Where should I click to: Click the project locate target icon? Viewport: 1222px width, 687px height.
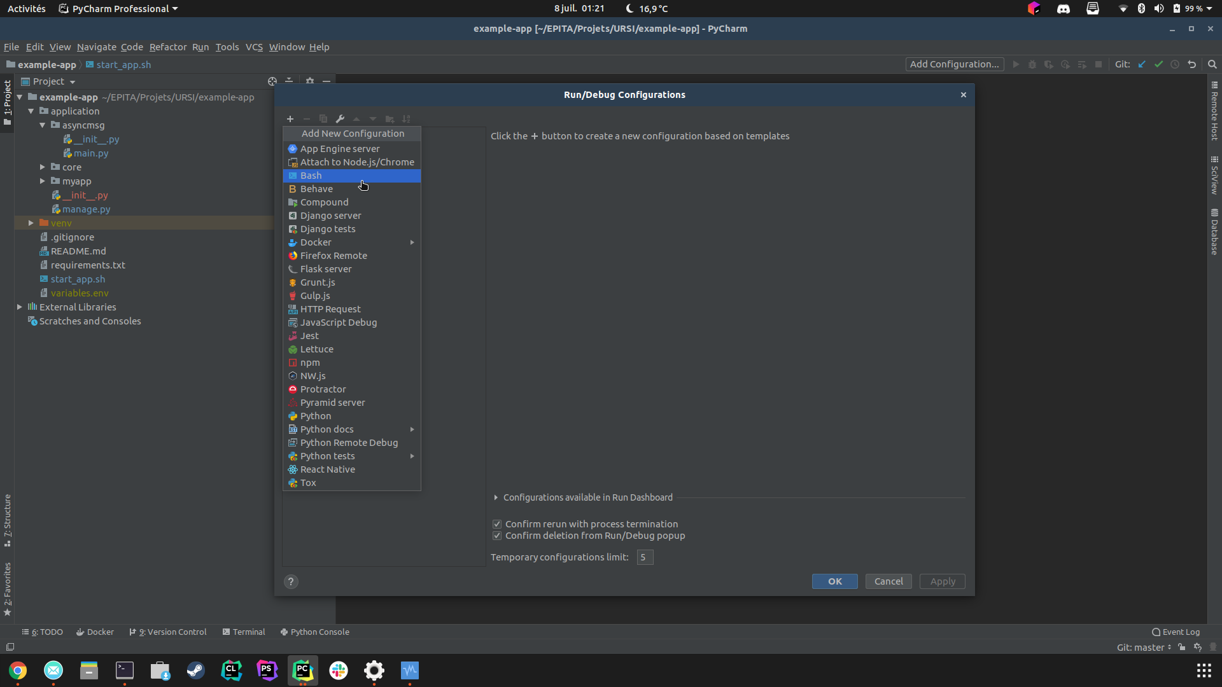pos(272,81)
